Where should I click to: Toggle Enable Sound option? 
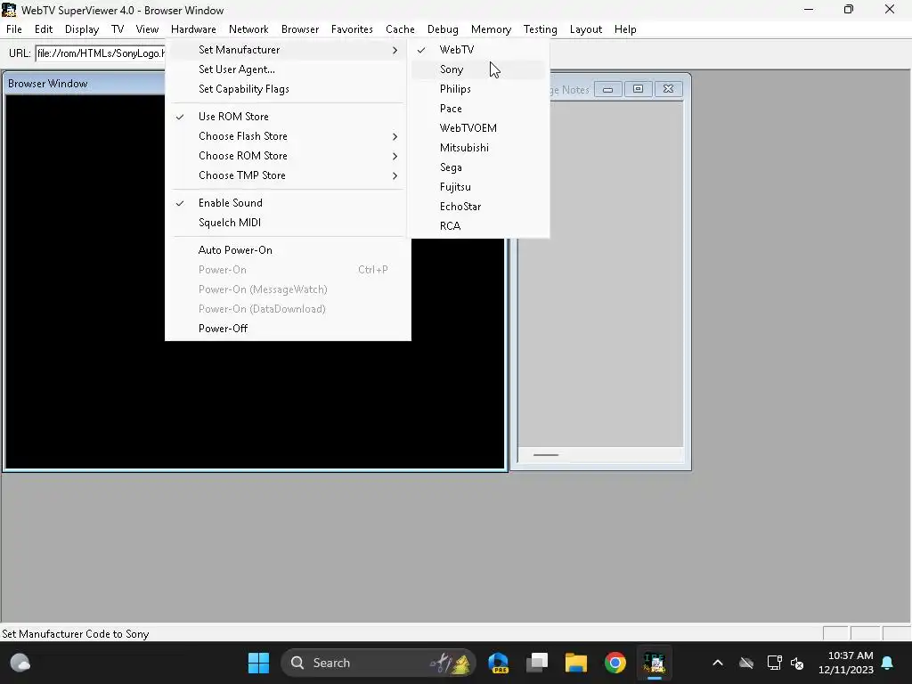288,203
